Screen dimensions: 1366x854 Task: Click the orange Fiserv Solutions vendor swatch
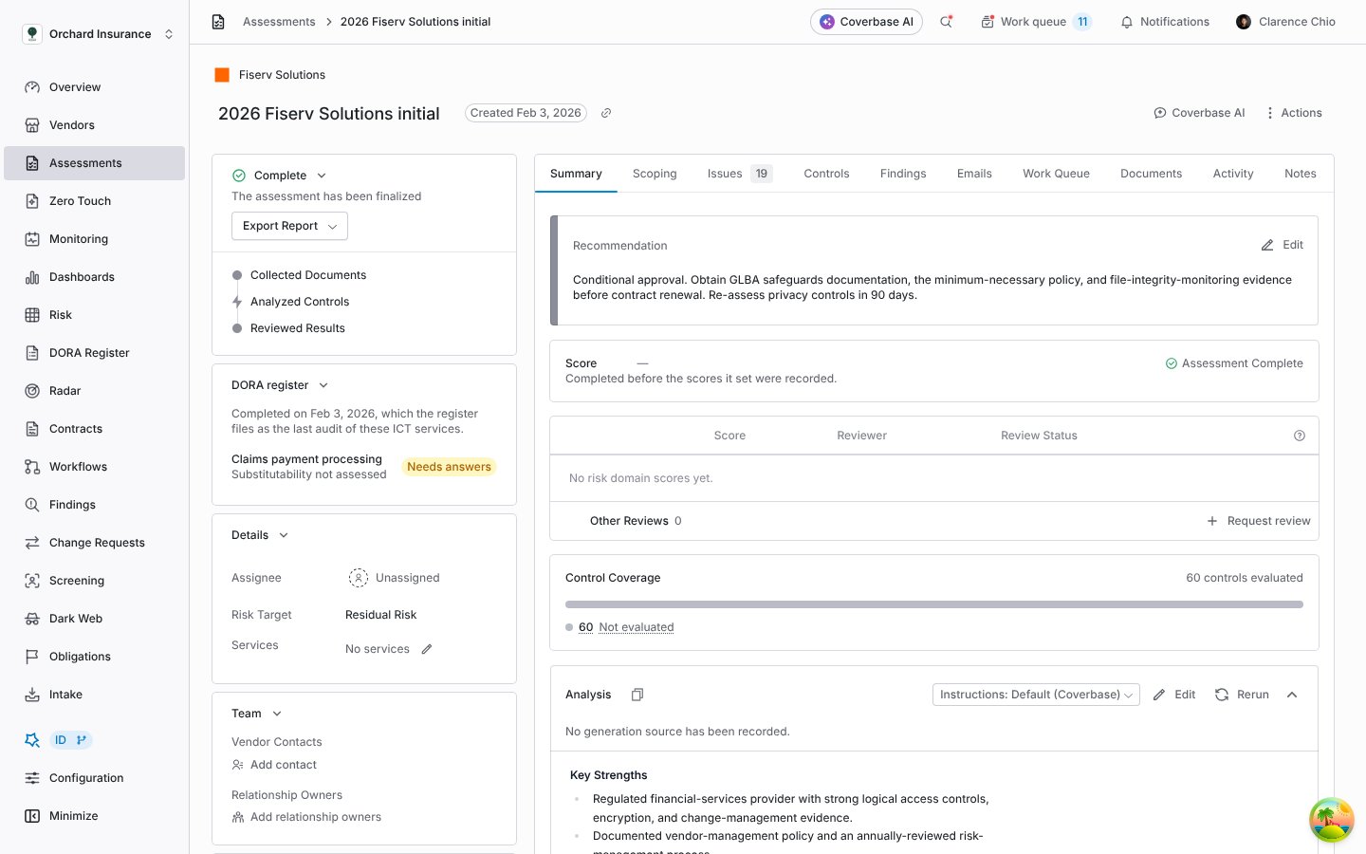click(222, 75)
